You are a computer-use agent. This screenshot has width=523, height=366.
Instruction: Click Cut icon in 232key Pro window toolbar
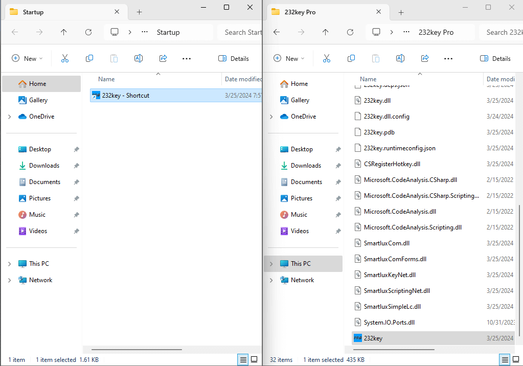pyautogui.click(x=327, y=58)
